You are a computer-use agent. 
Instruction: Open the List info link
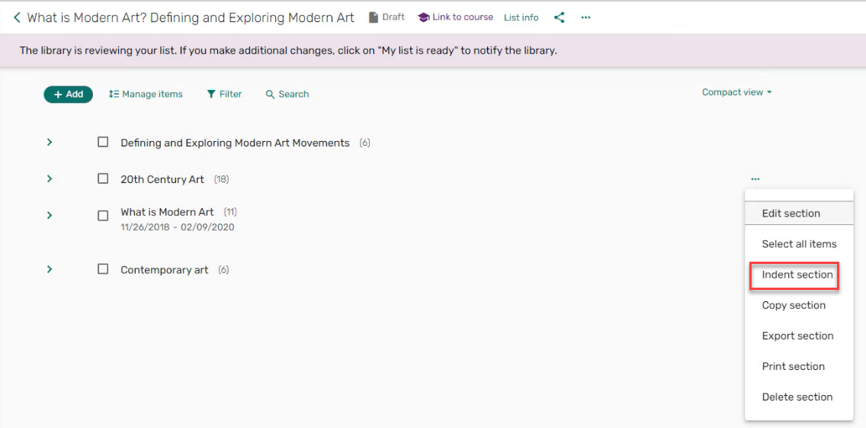tap(521, 18)
